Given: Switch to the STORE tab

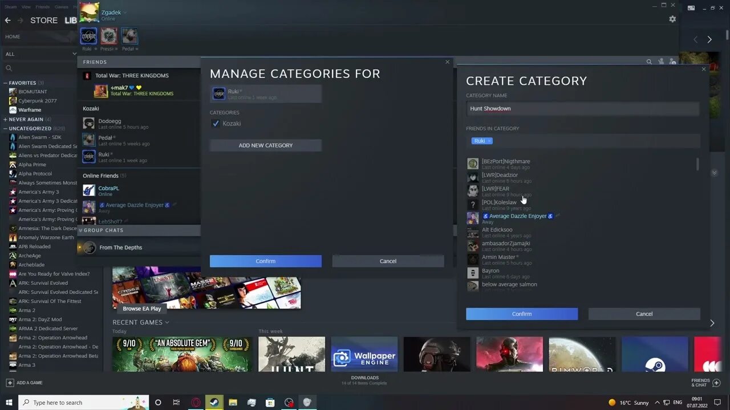Looking at the screenshot, I should coord(44,20).
